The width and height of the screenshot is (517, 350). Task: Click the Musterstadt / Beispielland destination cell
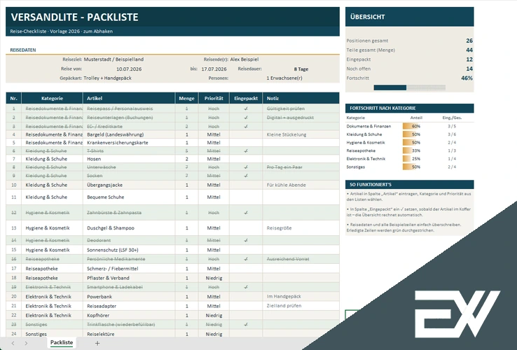[x=113, y=59]
